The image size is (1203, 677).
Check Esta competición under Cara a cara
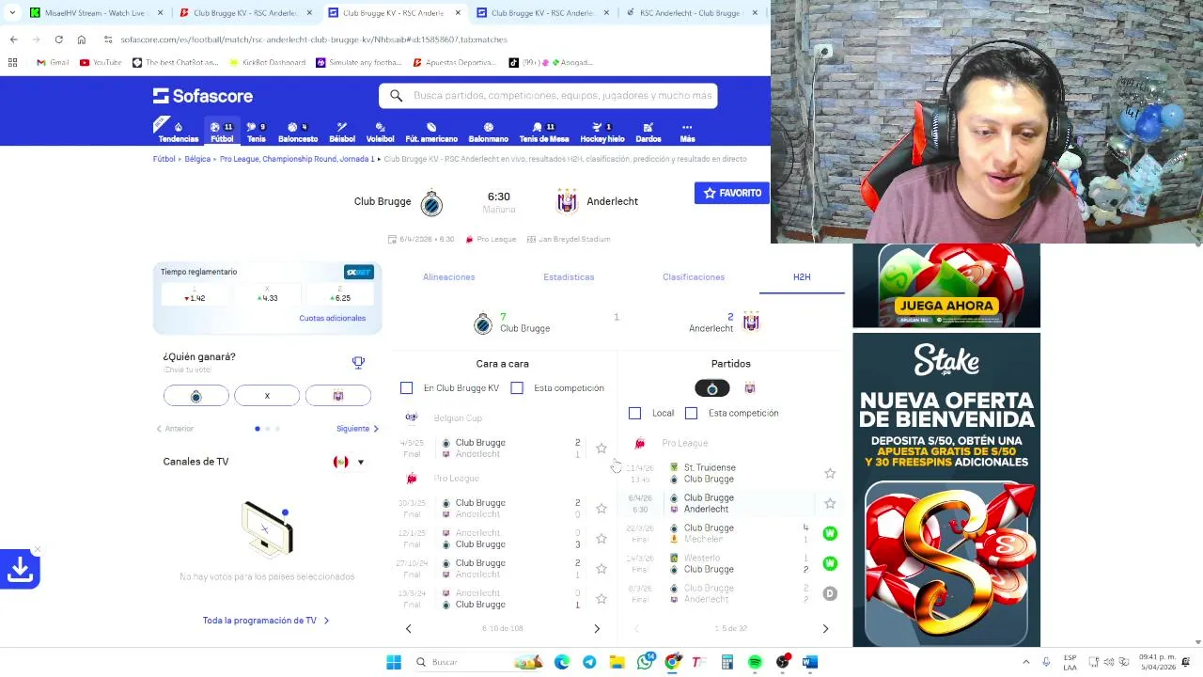pyautogui.click(x=517, y=387)
